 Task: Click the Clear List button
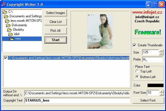click(56, 22)
